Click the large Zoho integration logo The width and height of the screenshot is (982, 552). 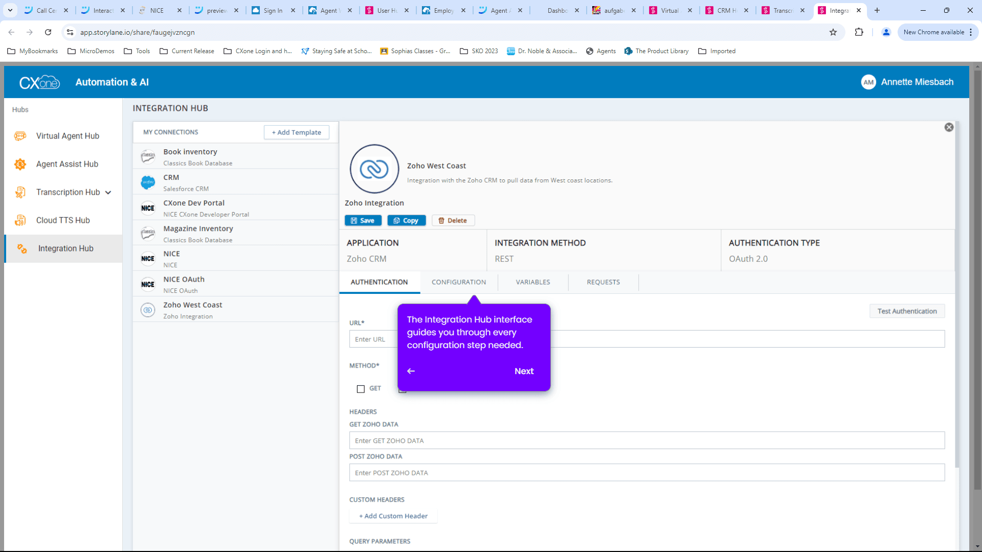click(x=374, y=169)
